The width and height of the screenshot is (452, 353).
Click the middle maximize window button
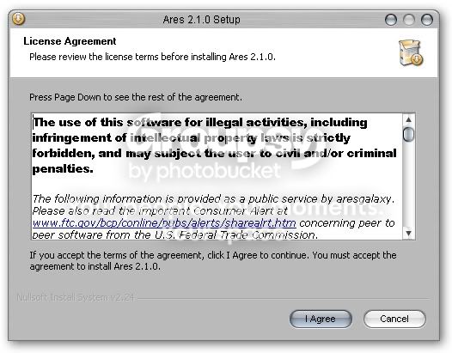(409, 20)
